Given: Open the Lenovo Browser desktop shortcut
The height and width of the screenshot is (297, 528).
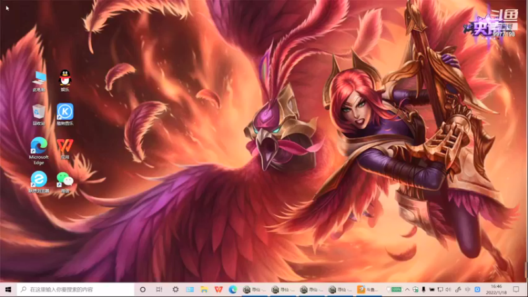Looking at the screenshot, I should (x=39, y=182).
